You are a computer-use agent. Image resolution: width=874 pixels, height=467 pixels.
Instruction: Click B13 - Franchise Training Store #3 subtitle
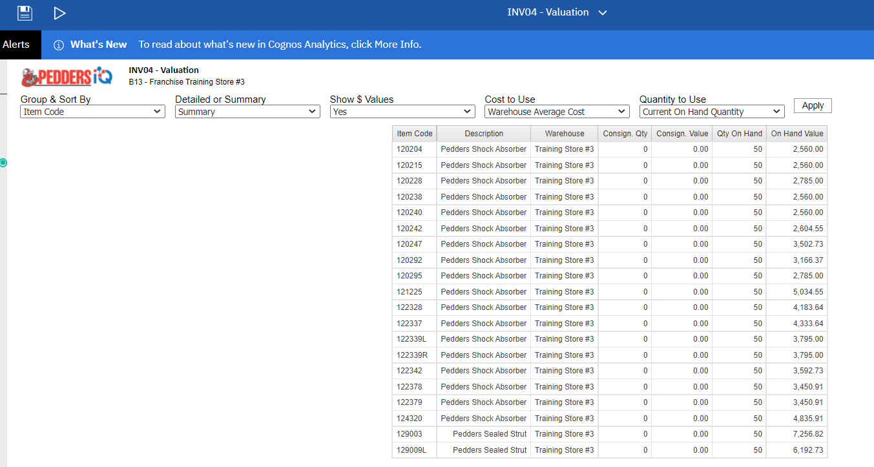pos(187,82)
